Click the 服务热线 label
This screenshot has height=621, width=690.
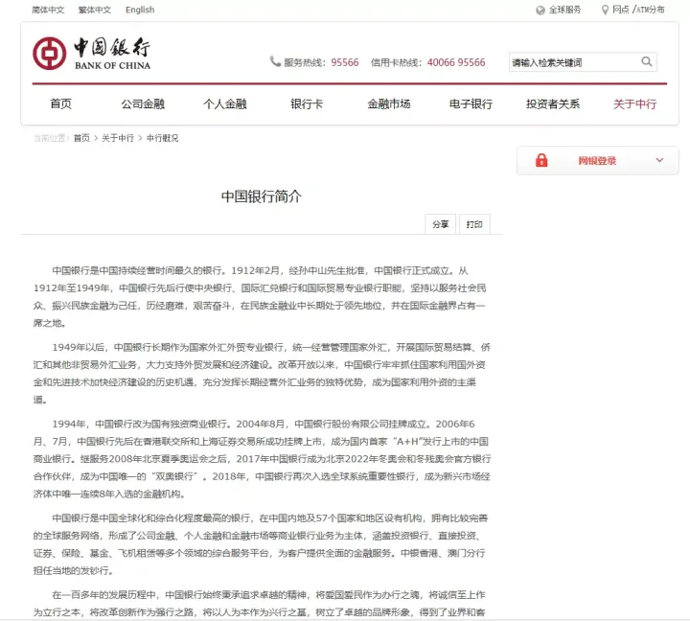305,62
